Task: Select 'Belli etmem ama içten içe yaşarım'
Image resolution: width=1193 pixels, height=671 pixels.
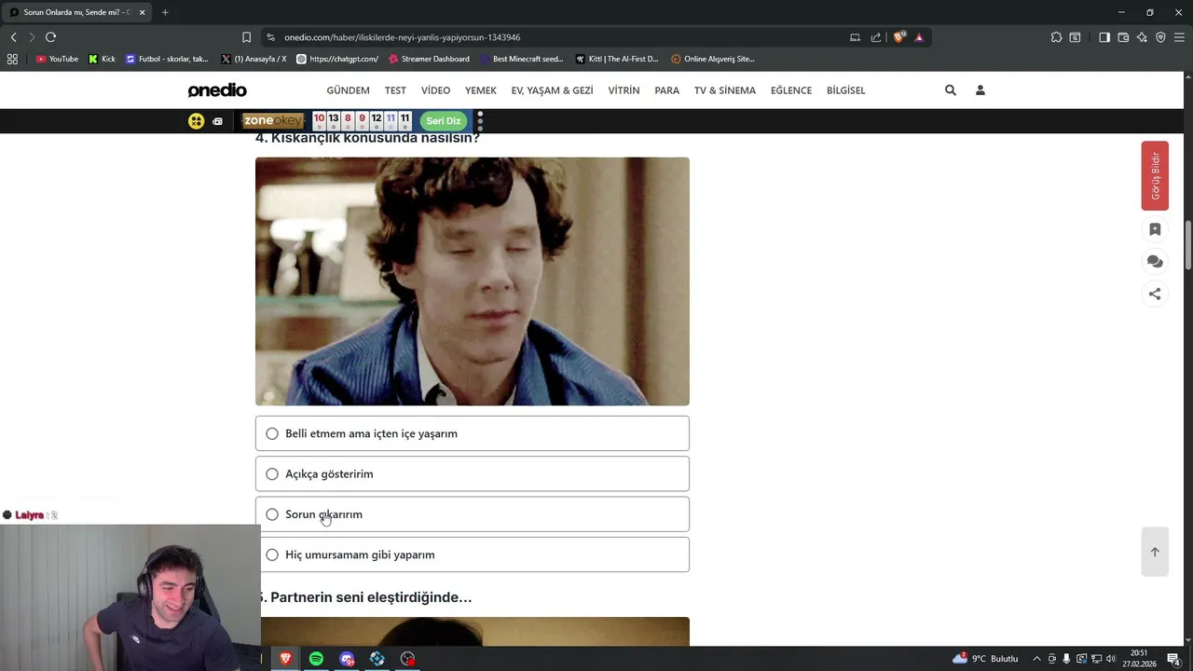Action: (473, 433)
